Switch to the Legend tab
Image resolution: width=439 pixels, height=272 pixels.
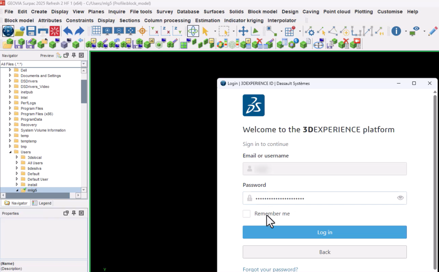point(42,203)
